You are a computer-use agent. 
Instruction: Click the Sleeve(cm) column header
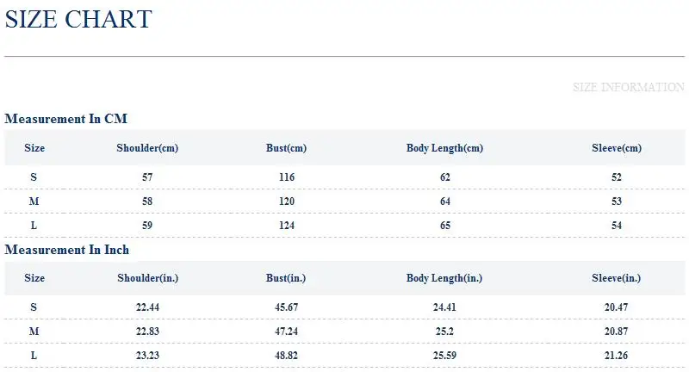click(x=617, y=148)
